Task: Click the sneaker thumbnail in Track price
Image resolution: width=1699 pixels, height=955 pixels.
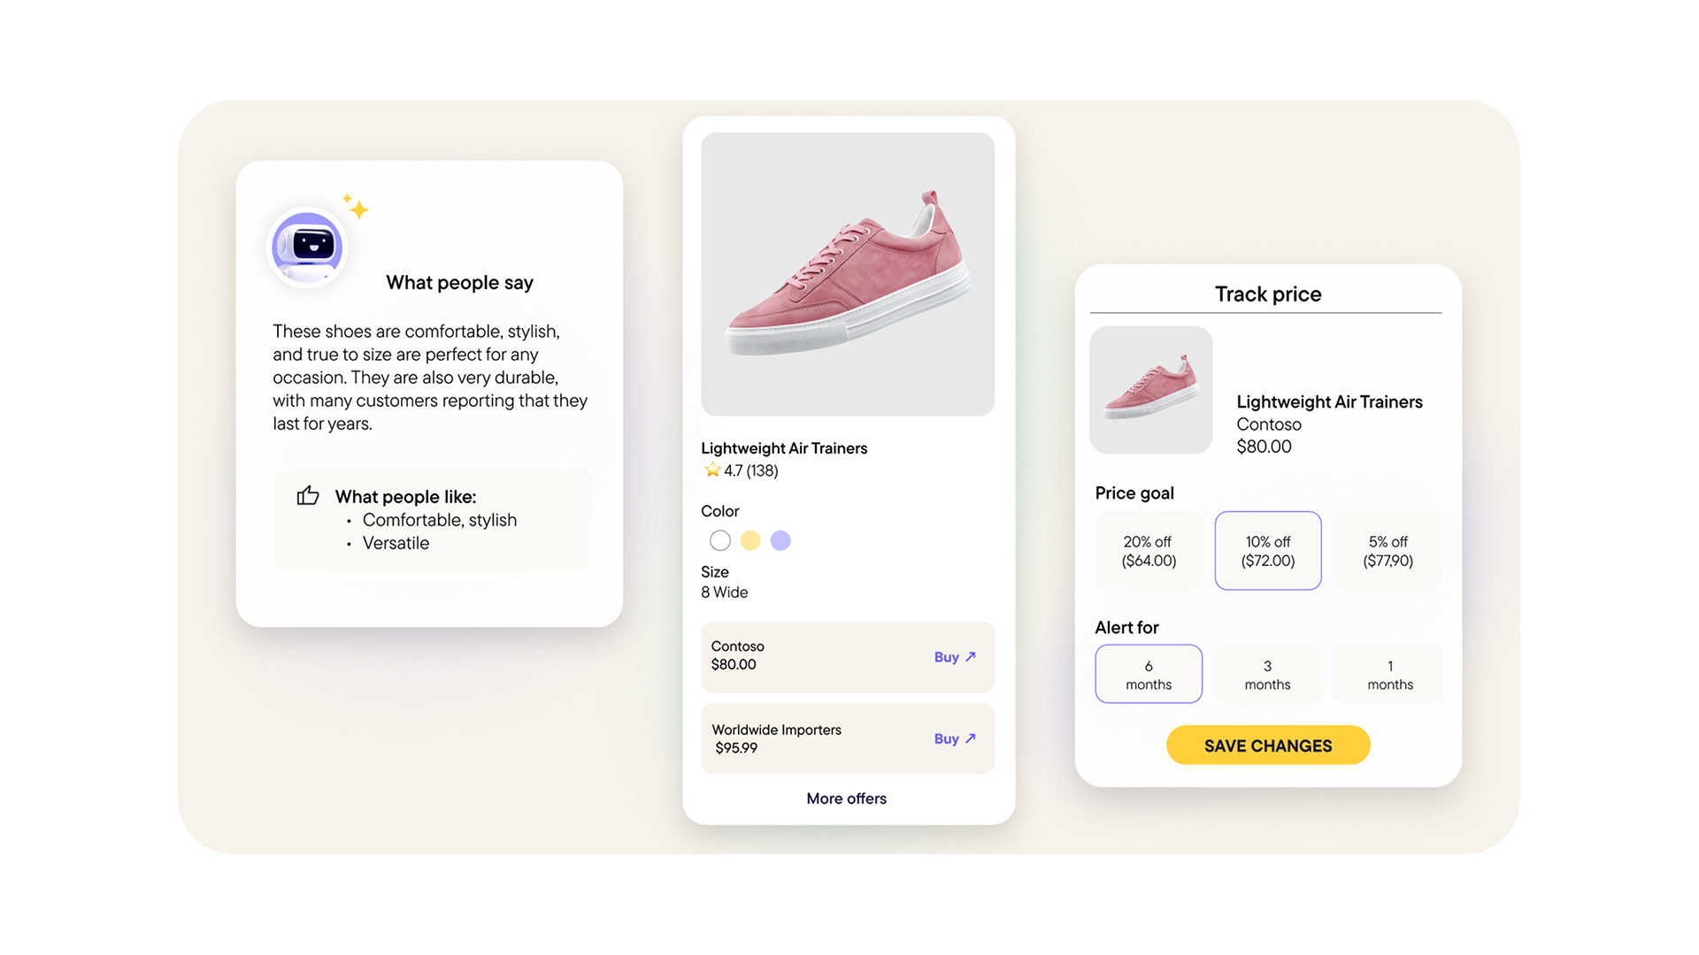Action: [1150, 390]
